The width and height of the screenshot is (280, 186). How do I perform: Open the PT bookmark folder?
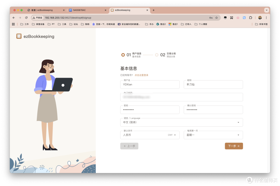pos(51,24)
